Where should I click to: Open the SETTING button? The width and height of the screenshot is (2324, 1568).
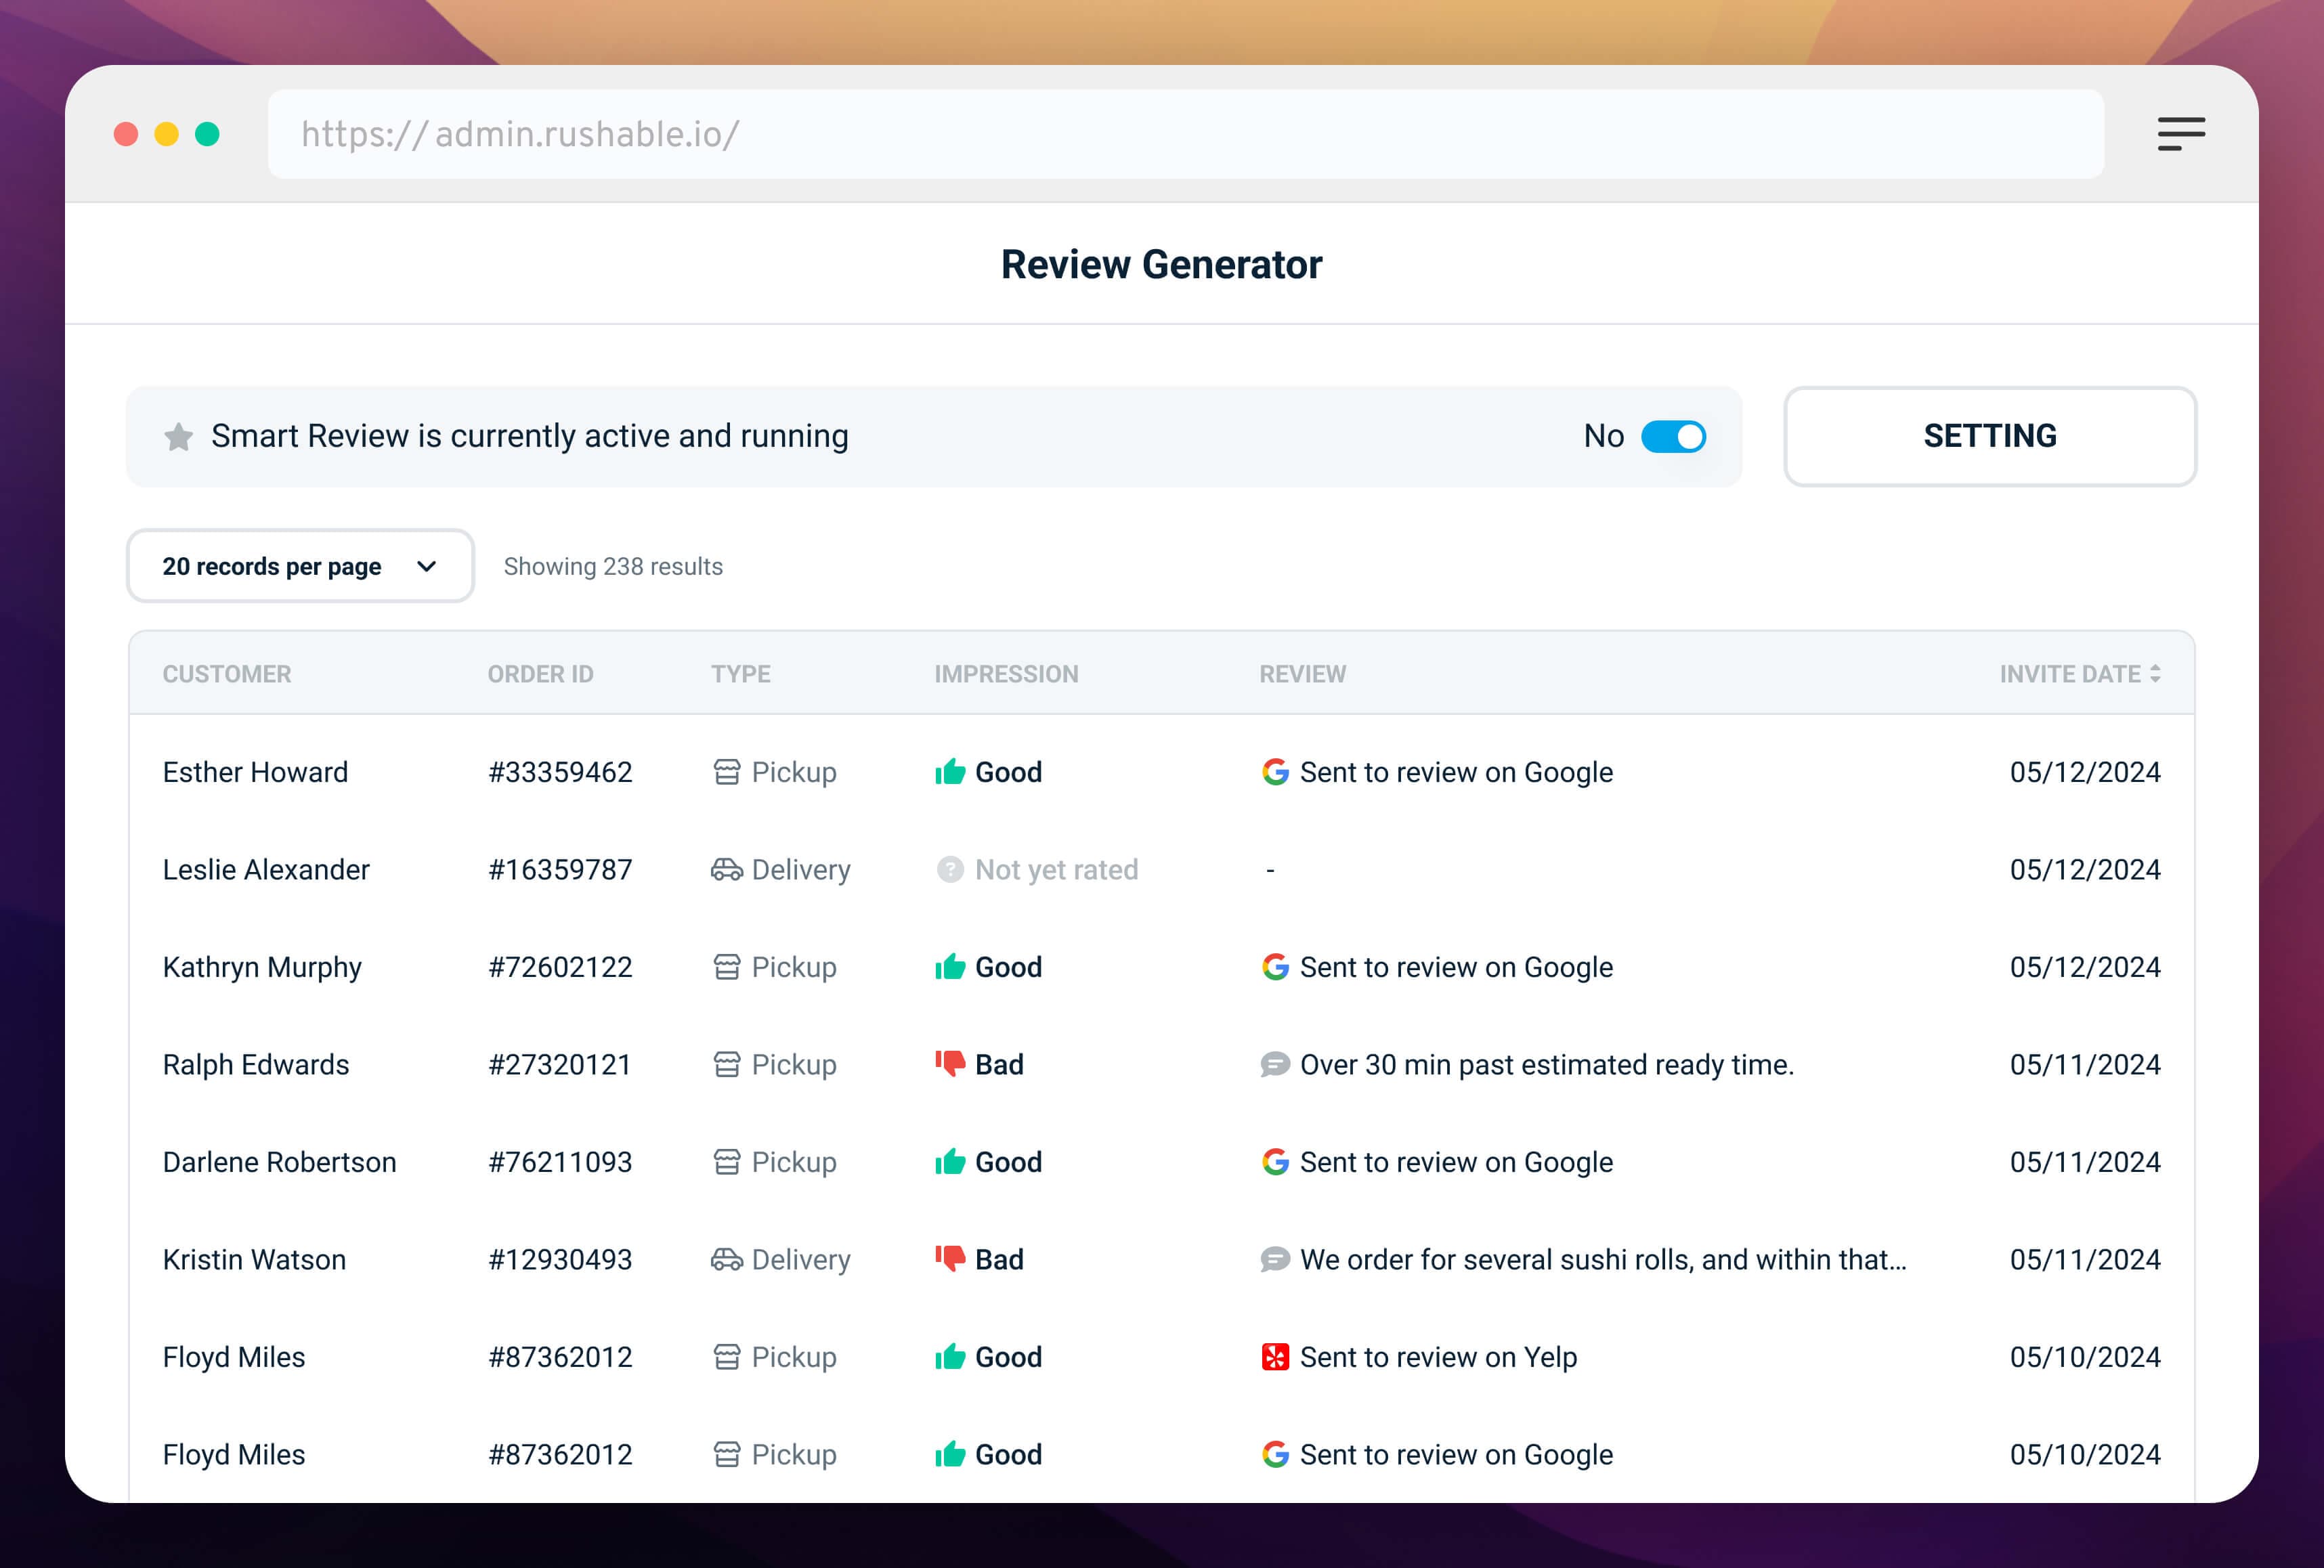[x=1989, y=437]
